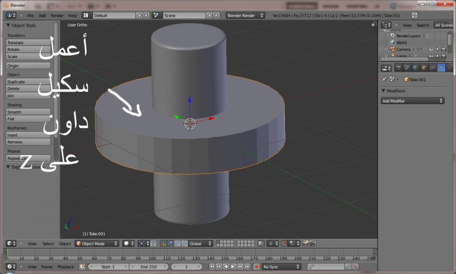This screenshot has height=274, width=456.
Task: Open the Render menu in top bar
Action: 57,15
